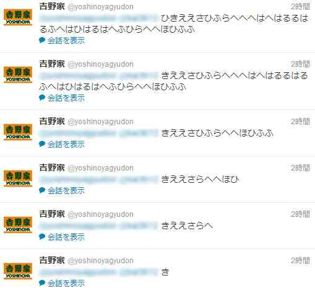Open Yoshinoya avatar beside tweet "きええさらへ"

pyautogui.click(x=18, y=224)
